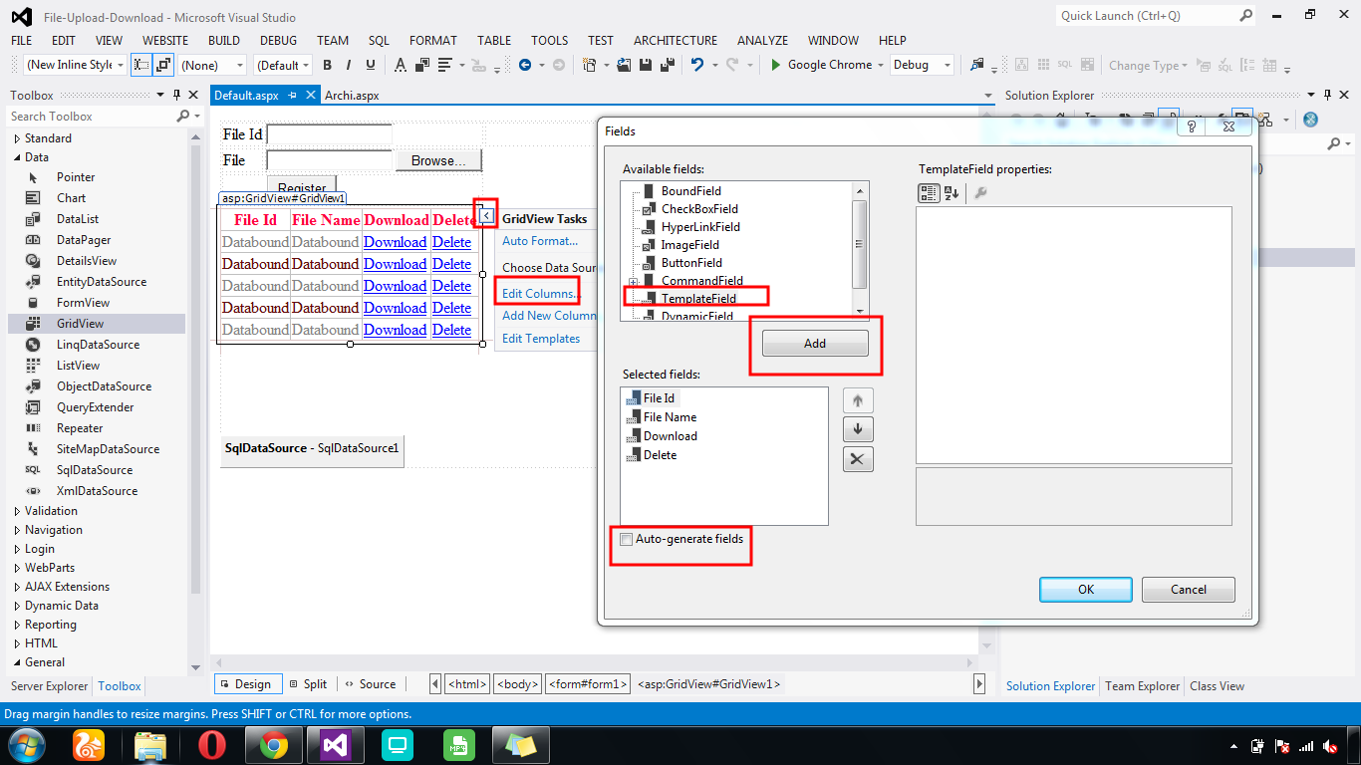1361x765 pixels.
Task: Open the TemplateField properties Categorized view icon
Action: tap(927, 192)
